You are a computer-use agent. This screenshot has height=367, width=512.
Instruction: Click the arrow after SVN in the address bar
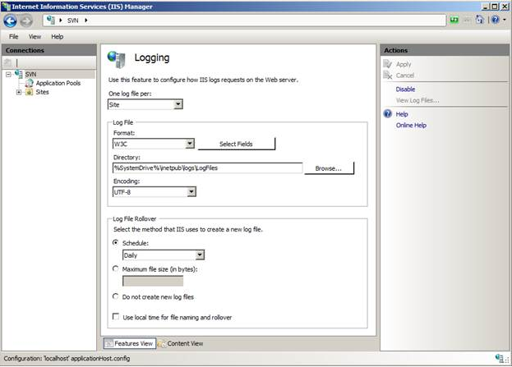86,21
